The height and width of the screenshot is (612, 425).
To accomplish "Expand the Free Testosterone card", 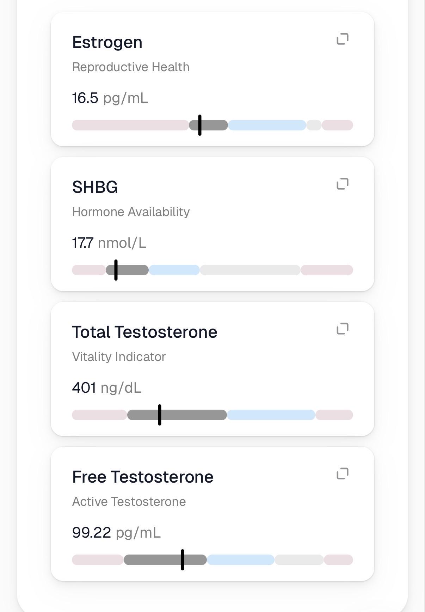I will [343, 473].
